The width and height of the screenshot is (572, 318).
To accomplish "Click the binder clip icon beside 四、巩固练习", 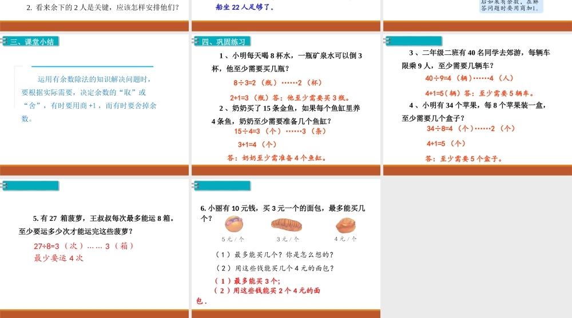I will [x=196, y=42].
